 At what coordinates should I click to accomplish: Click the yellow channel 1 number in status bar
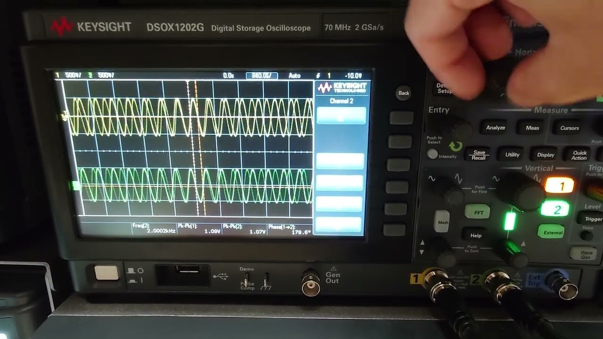click(x=57, y=75)
